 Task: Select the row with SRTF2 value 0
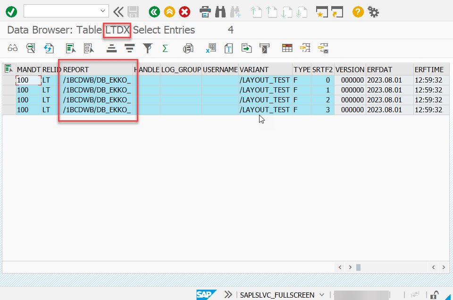tap(9, 80)
